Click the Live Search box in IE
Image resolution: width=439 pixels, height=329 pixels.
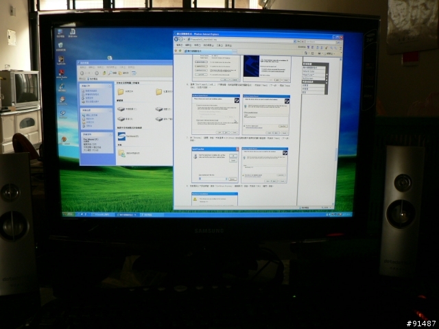pyautogui.click(x=320, y=42)
